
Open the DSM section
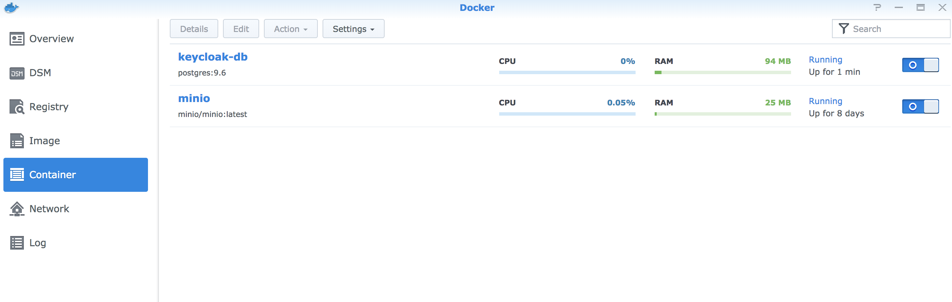[75, 73]
